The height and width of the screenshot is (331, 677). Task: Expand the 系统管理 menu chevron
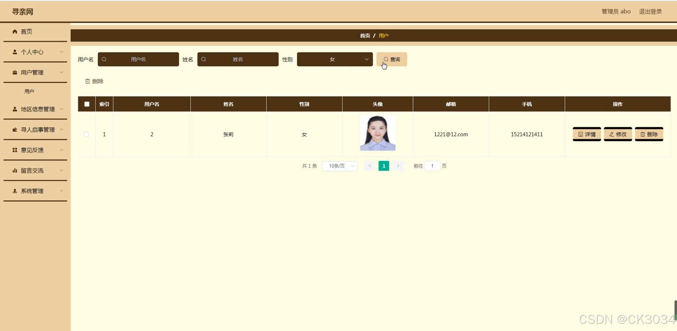point(61,191)
